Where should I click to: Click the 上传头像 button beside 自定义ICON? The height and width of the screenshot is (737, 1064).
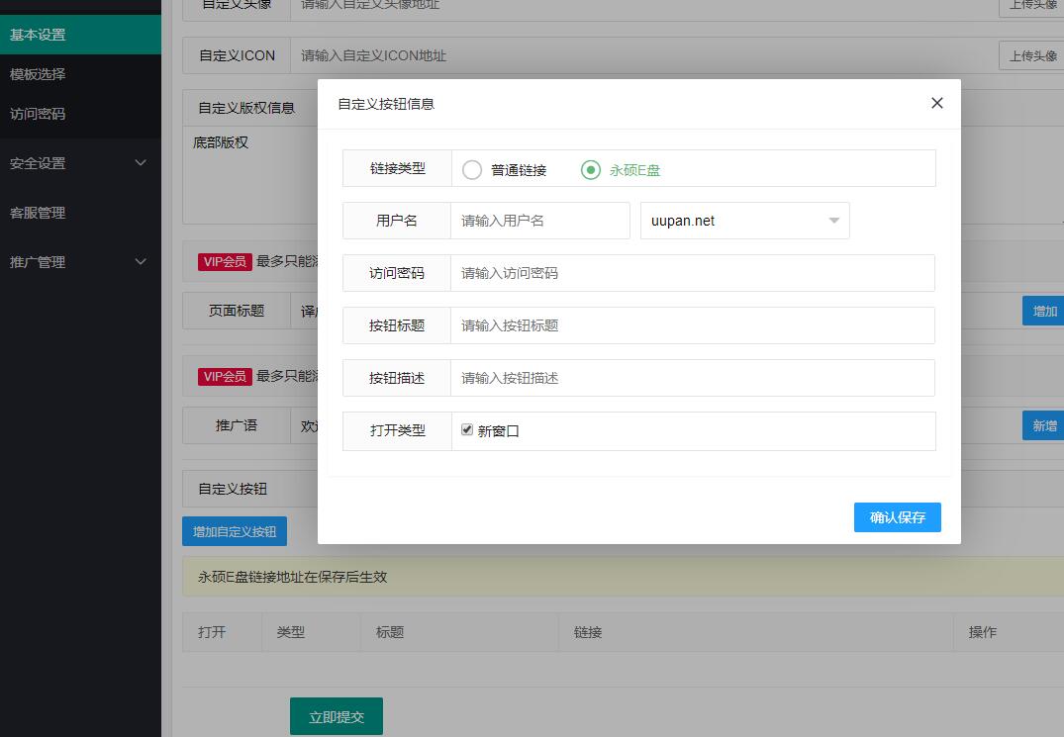pyautogui.click(x=1032, y=55)
